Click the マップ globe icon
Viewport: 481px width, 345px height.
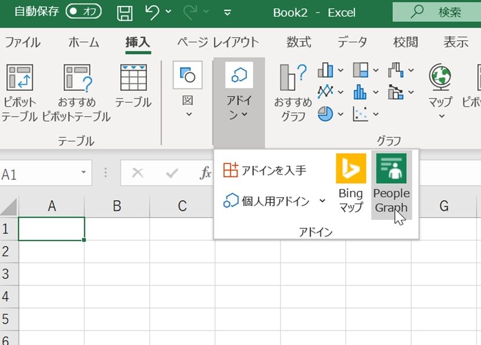coord(440,78)
